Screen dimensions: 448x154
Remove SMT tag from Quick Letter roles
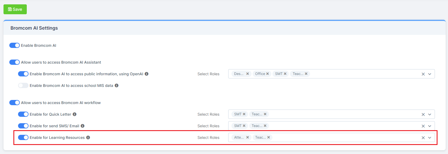pyautogui.click(x=244, y=114)
